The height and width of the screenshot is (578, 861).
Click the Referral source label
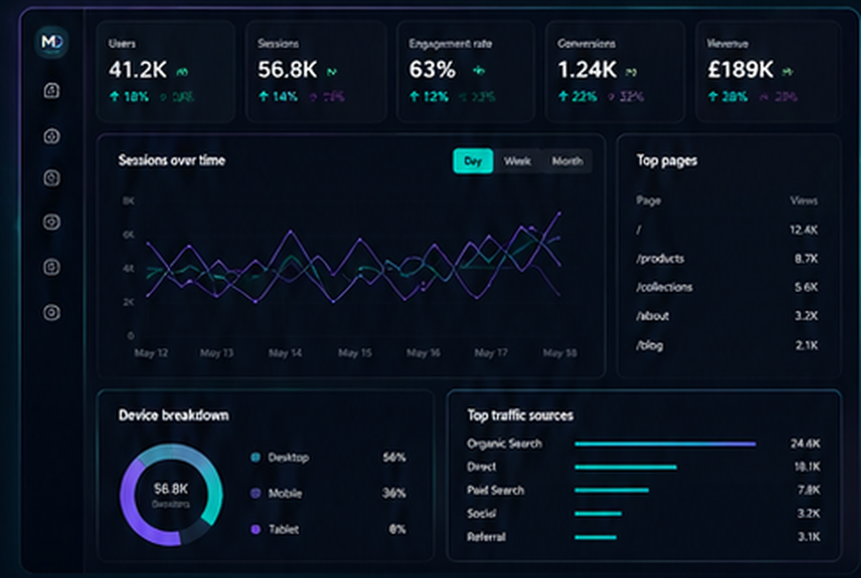(x=486, y=536)
